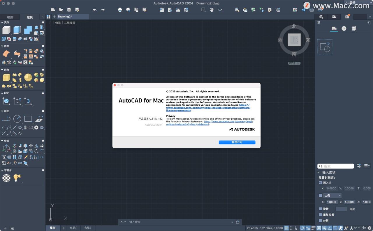Select the mesh Sphere tool under 网格
Viewport: 373px width, 231px height.
pyautogui.click(x=28, y=77)
